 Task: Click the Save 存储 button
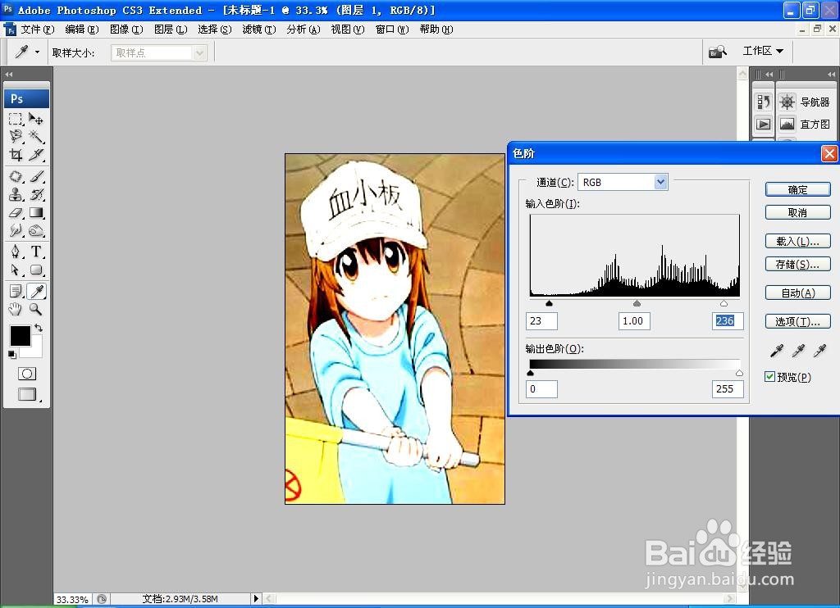[797, 265]
